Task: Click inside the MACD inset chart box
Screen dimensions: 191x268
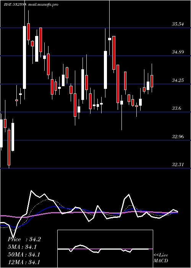Action: (x=105, y=249)
